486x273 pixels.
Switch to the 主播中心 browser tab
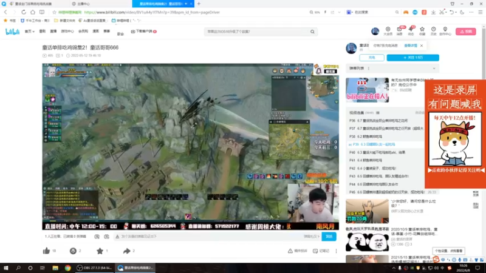tap(99, 4)
